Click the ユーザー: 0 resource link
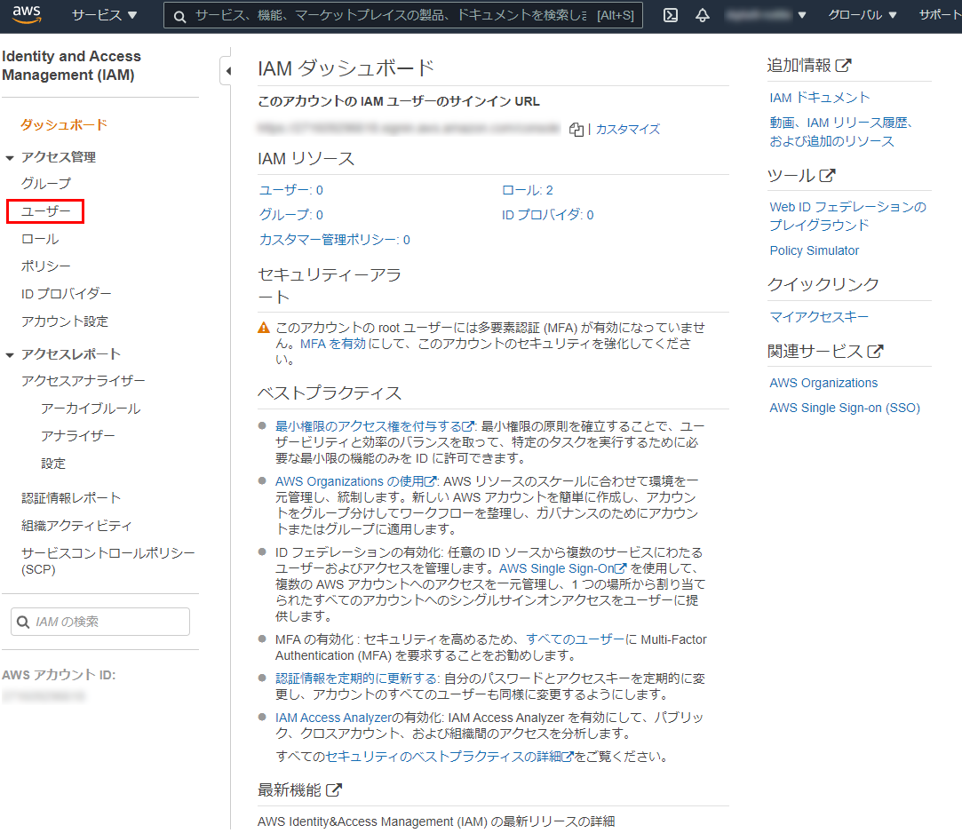This screenshot has width=962, height=833. [x=290, y=190]
